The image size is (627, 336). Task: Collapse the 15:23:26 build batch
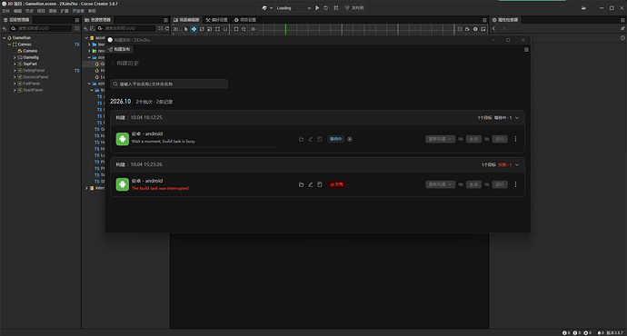[x=517, y=164]
